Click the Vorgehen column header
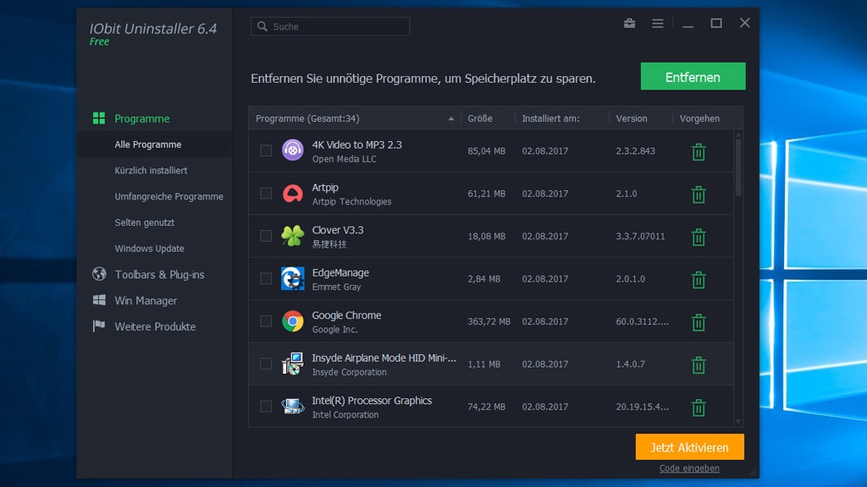The height and width of the screenshot is (487, 867). point(699,118)
